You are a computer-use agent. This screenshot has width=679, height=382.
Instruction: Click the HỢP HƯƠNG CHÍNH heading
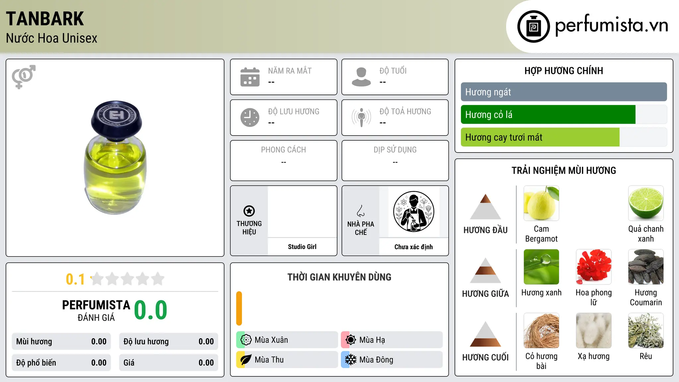[564, 71]
